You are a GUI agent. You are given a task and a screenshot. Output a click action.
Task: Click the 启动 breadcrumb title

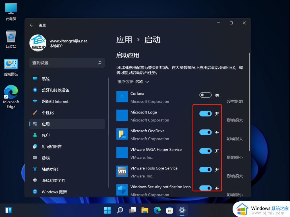click(152, 40)
